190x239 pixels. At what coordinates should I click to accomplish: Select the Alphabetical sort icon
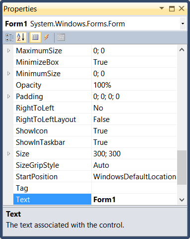tap(21, 37)
